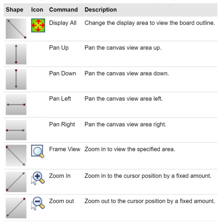Select the Pan Up gesture shape
Image resolution: width=222 pixels, height=224 pixels.
click(16, 54)
